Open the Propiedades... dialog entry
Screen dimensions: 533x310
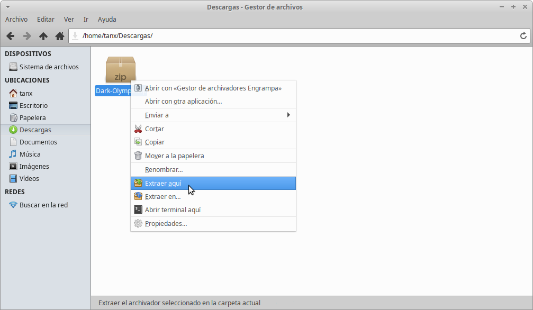point(166,223)
